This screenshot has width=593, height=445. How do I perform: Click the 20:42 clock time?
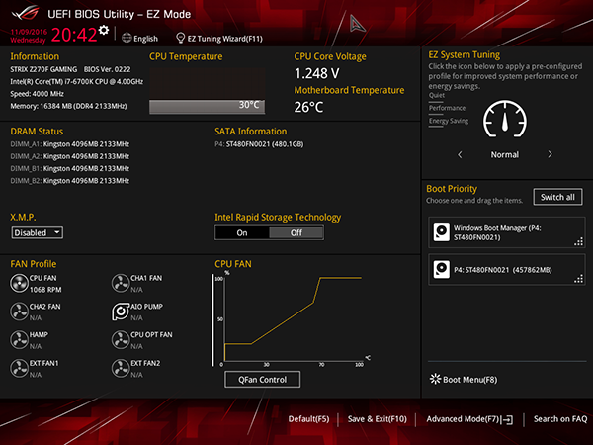click(74, 35)
